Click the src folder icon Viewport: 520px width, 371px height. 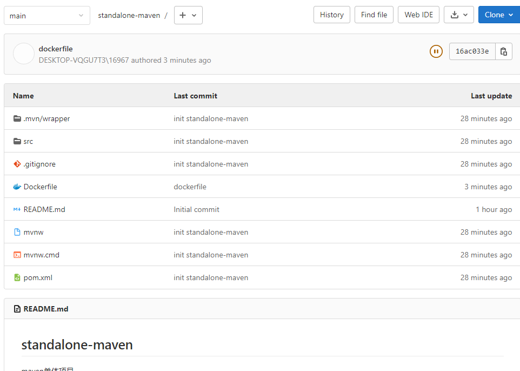pos(17,141)
